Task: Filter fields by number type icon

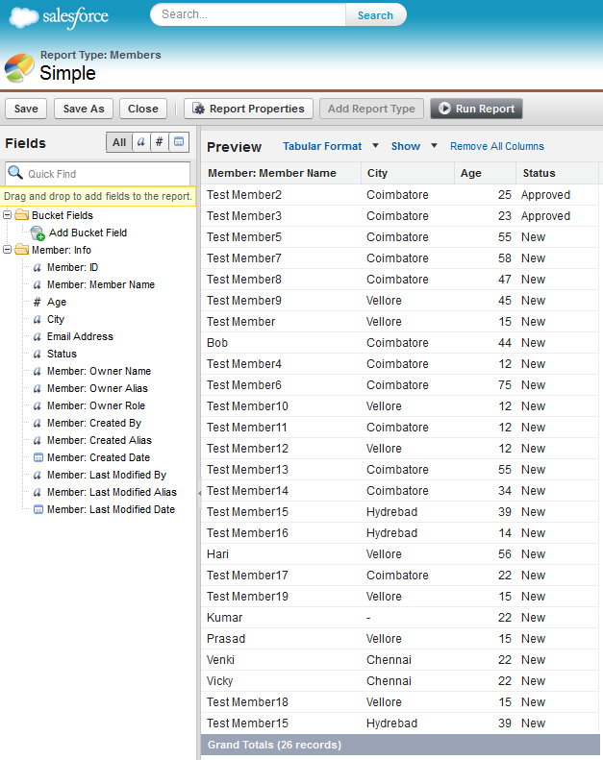Action: (x=159, y=142)
